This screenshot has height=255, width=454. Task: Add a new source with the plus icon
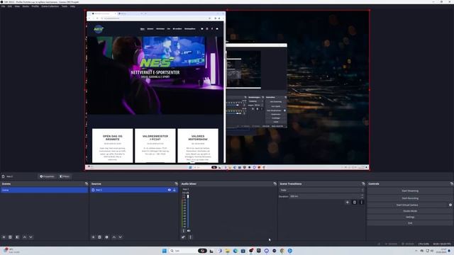(x=93, y=237)
